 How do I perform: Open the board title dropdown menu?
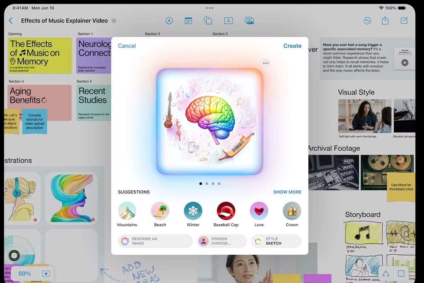click(114, 21)
